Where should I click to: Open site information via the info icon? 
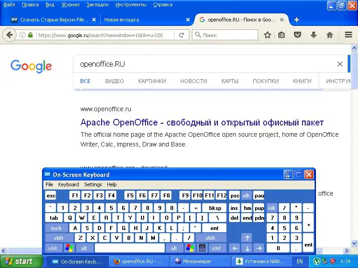coord(22,35)
